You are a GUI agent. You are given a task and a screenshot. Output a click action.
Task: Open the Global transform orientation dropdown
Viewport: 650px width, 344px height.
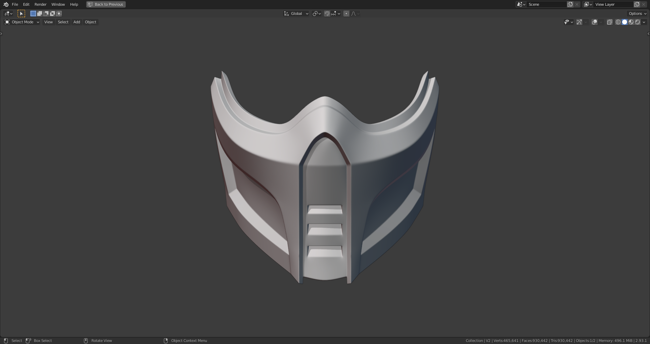click(x=296, y=14)
